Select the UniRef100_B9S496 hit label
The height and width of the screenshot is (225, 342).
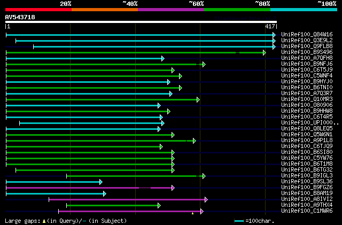[307, 52]
